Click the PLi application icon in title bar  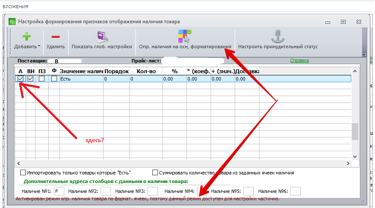[x=12, y=22]
